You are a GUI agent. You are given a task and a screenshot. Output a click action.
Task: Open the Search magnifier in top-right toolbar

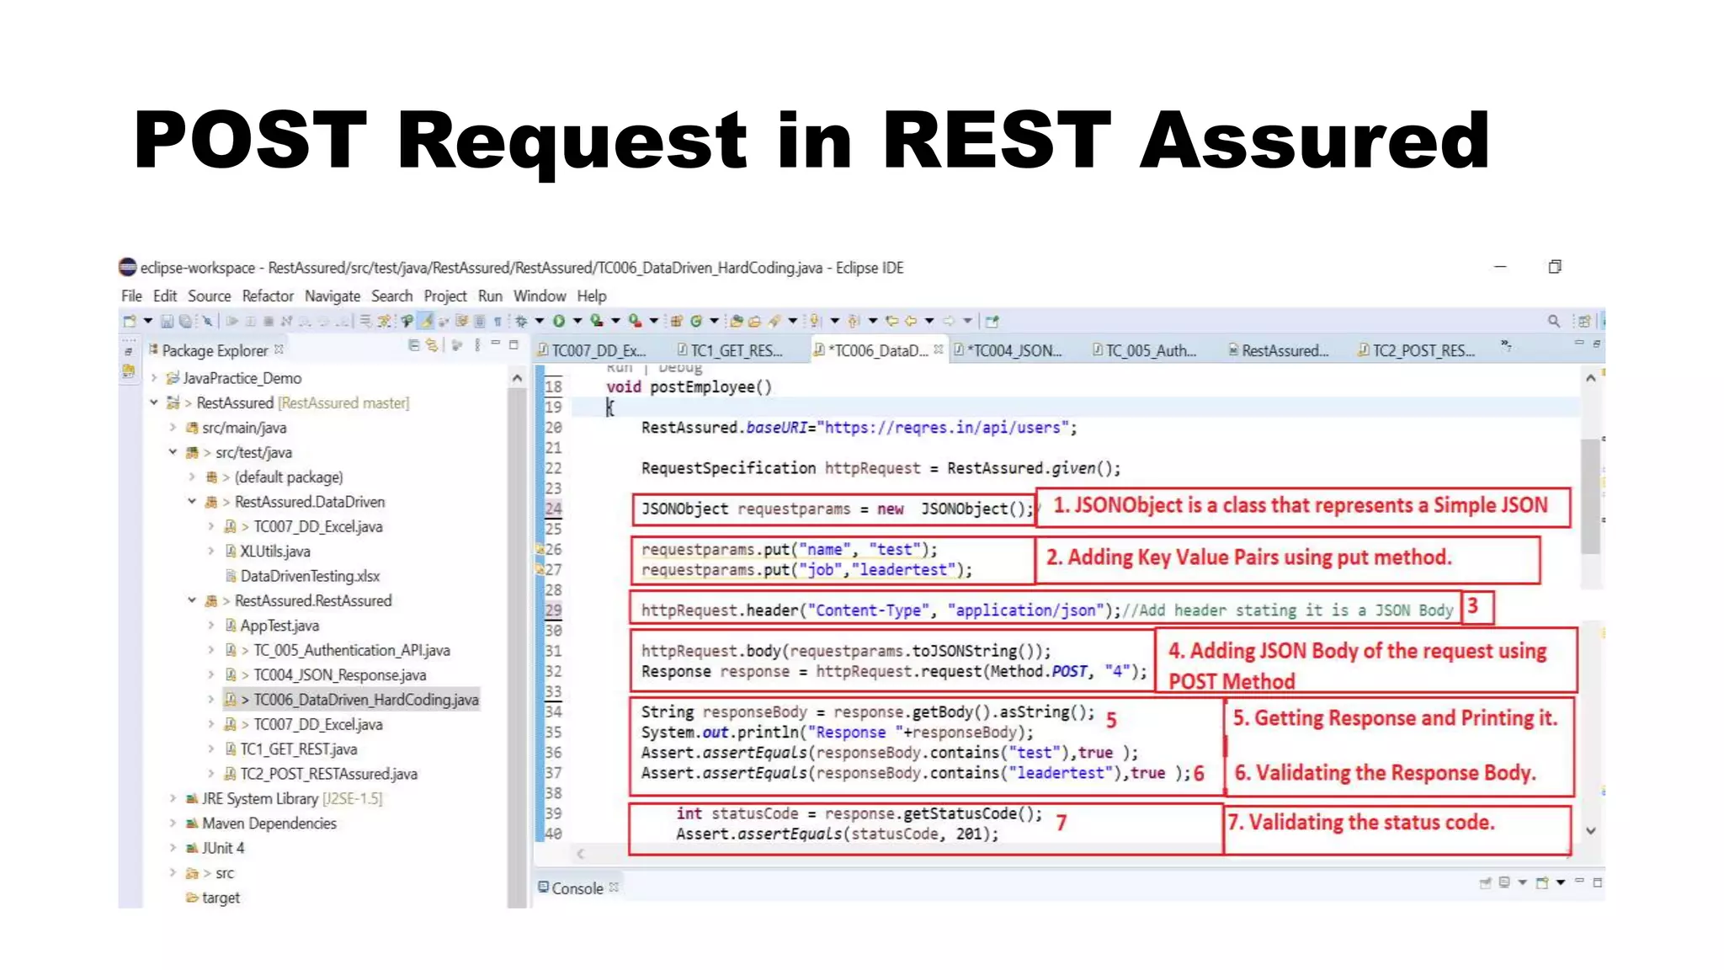[x=1553, y=321]
